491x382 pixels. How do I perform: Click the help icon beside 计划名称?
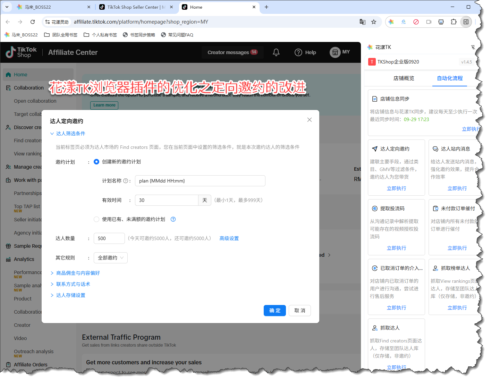pyautogui.click(x=126, y=181)
